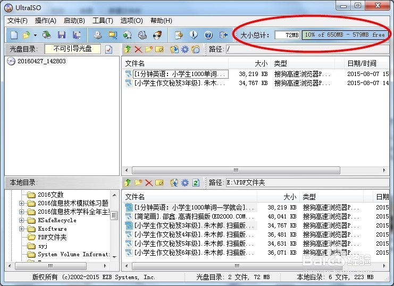Open the 操作(A) menu
Screen dimensions: 394x286
point(46,21)
